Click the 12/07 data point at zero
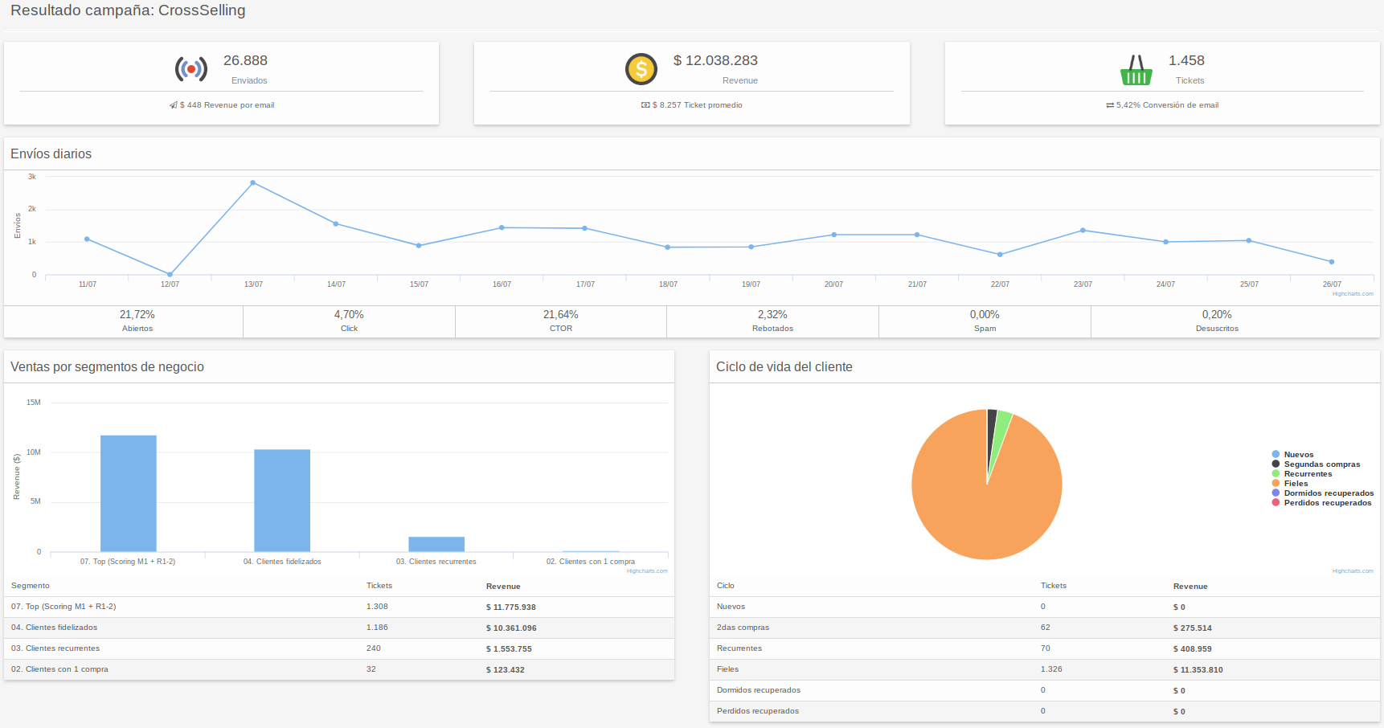The image size is (1384, 728). coord(170,274)
